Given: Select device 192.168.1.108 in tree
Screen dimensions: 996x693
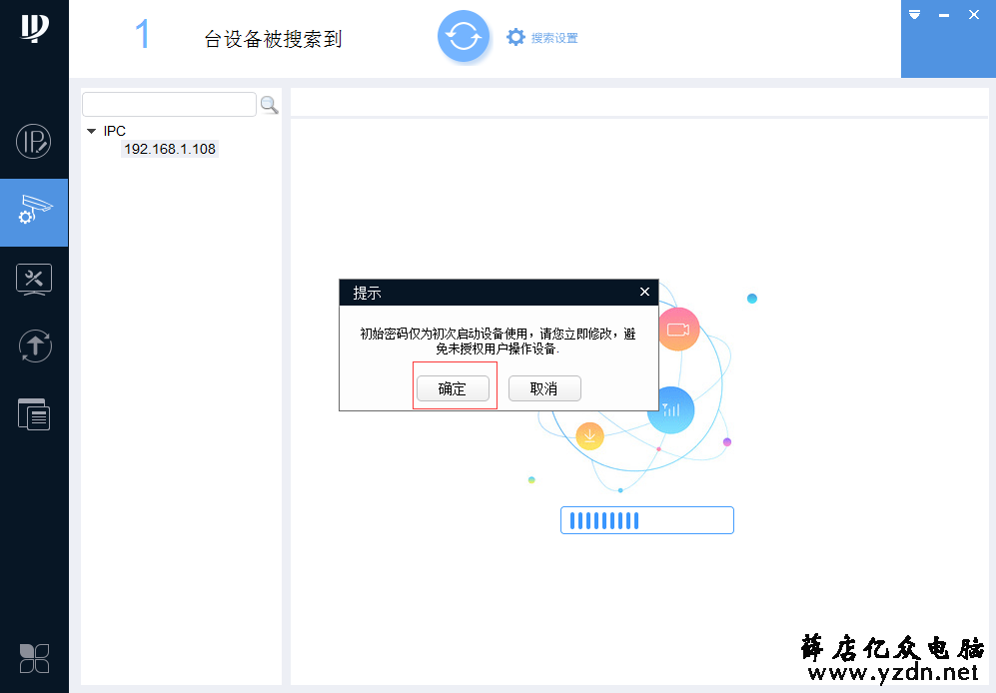Looking at the screenshot, I should pyautogui.click(x=170, y=149).
